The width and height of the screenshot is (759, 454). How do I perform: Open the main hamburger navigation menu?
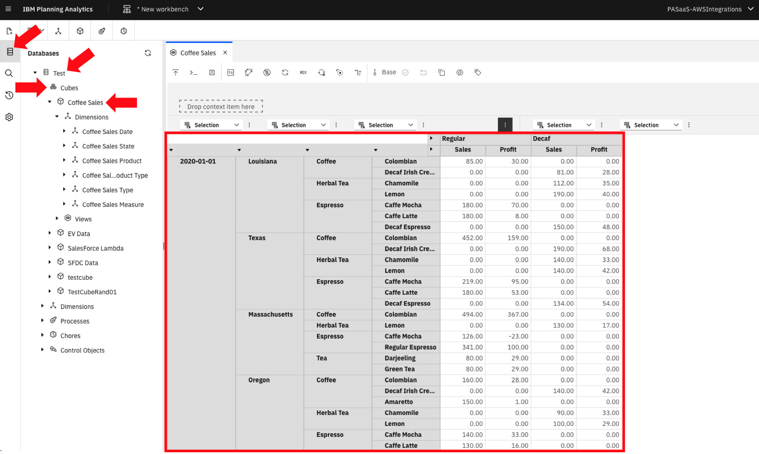[8, 9]
